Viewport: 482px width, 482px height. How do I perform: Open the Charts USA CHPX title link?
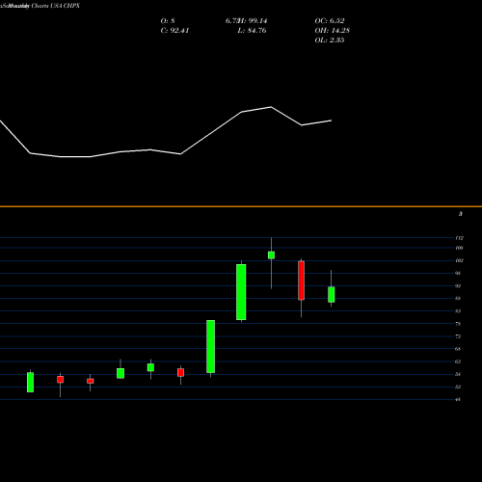pyautogui.click(x=56, y=6)
